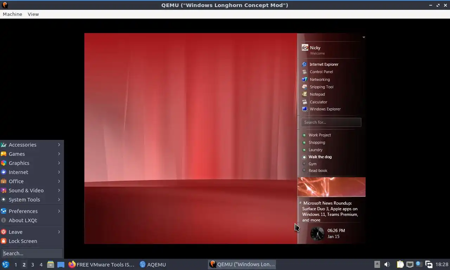Click the Games controller icon
The height and width of the screenshot is (270, 450).
pos(4,154)
